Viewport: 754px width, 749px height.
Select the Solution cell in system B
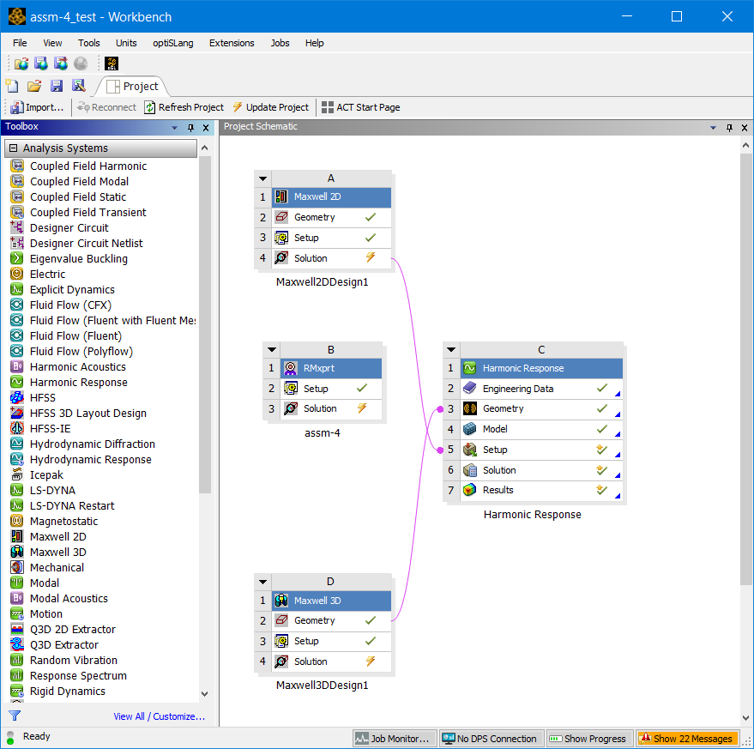331,409
